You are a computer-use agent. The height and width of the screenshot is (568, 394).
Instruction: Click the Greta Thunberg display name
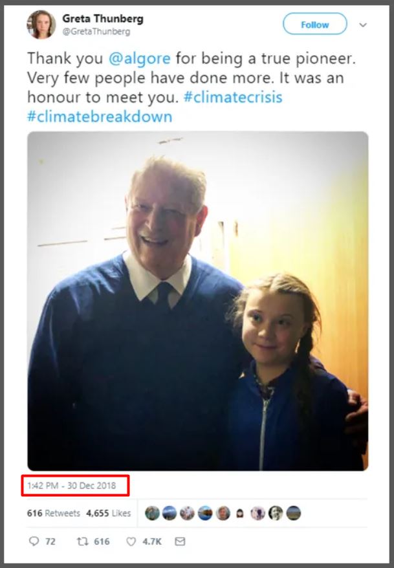point(103,19)
